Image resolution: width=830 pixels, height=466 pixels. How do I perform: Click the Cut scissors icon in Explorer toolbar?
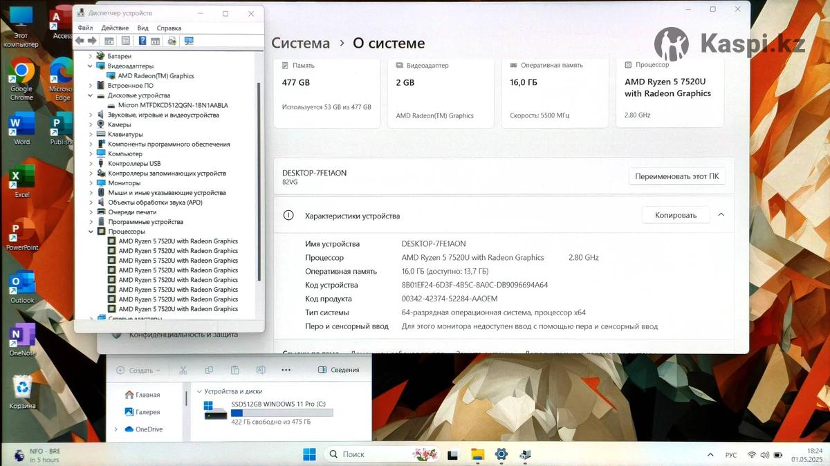tap(183, 370)
